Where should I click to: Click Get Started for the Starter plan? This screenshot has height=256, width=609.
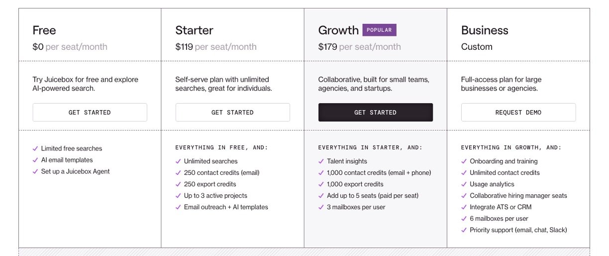(x=232, y=113)
